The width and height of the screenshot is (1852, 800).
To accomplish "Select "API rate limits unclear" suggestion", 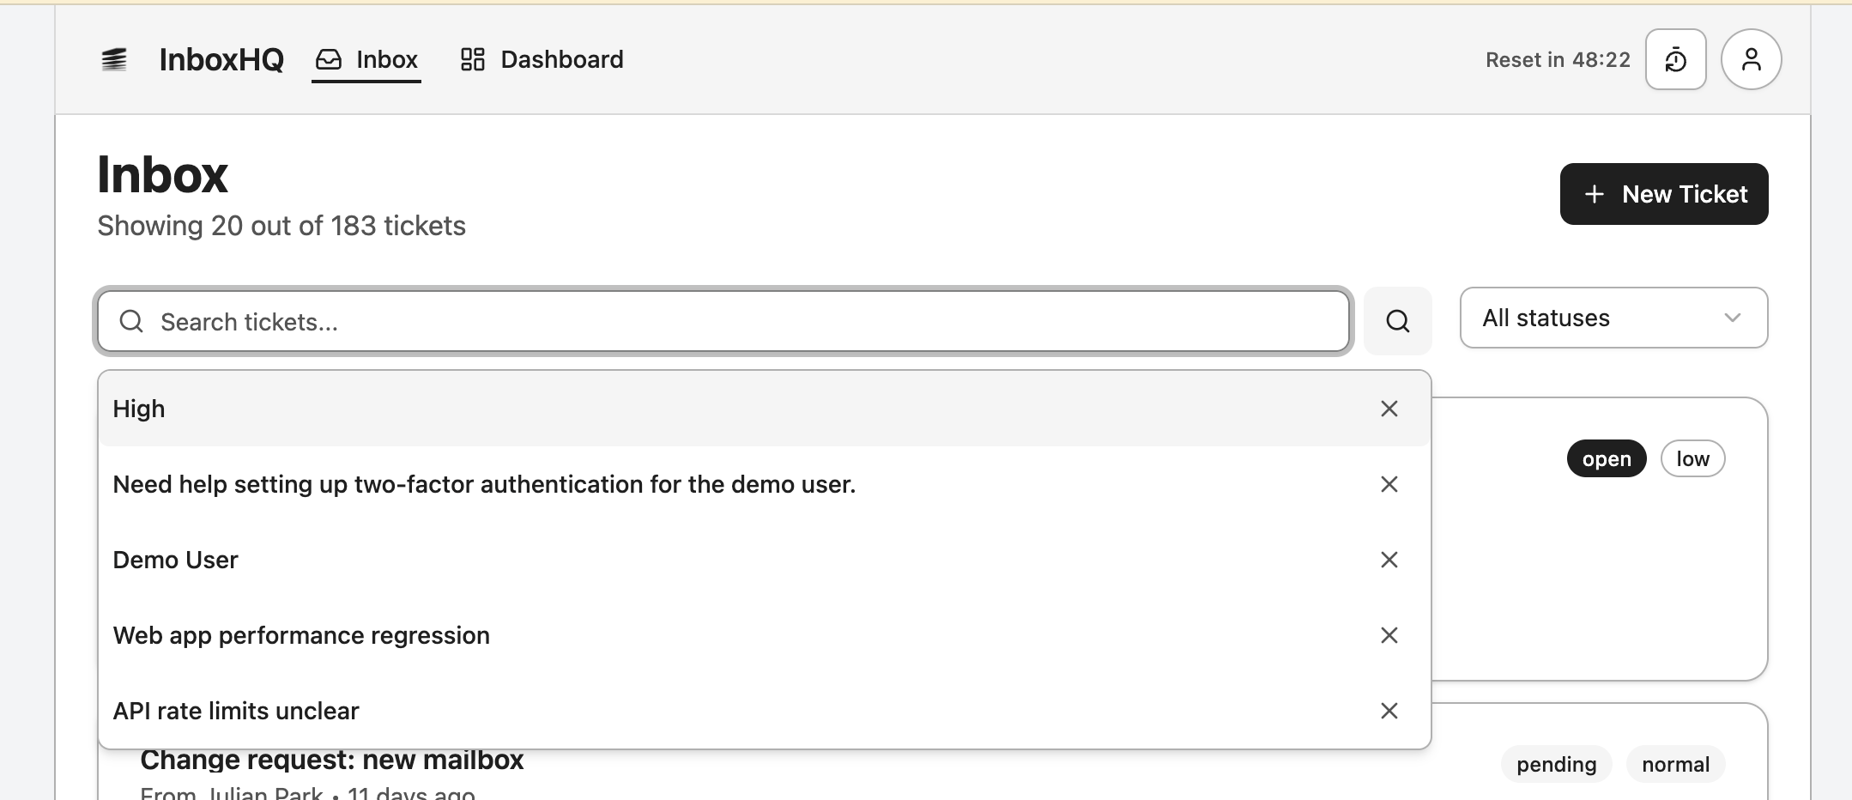I will (236, 711).
